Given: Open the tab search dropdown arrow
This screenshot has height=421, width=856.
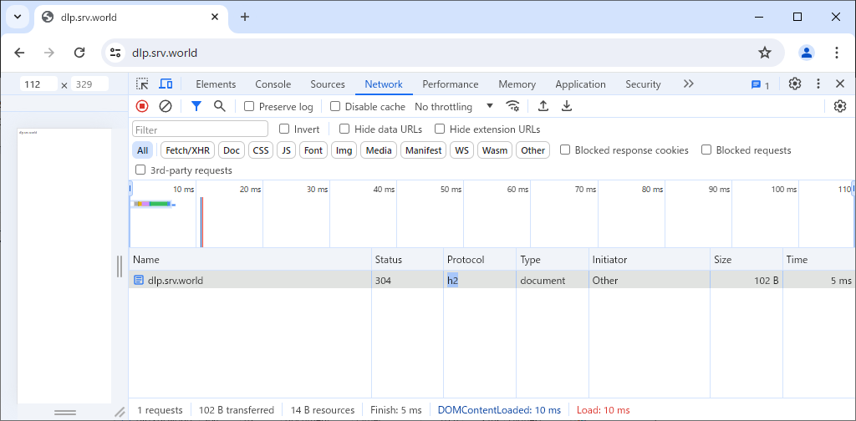Looking at the screenshot, I should click(17, 17).
